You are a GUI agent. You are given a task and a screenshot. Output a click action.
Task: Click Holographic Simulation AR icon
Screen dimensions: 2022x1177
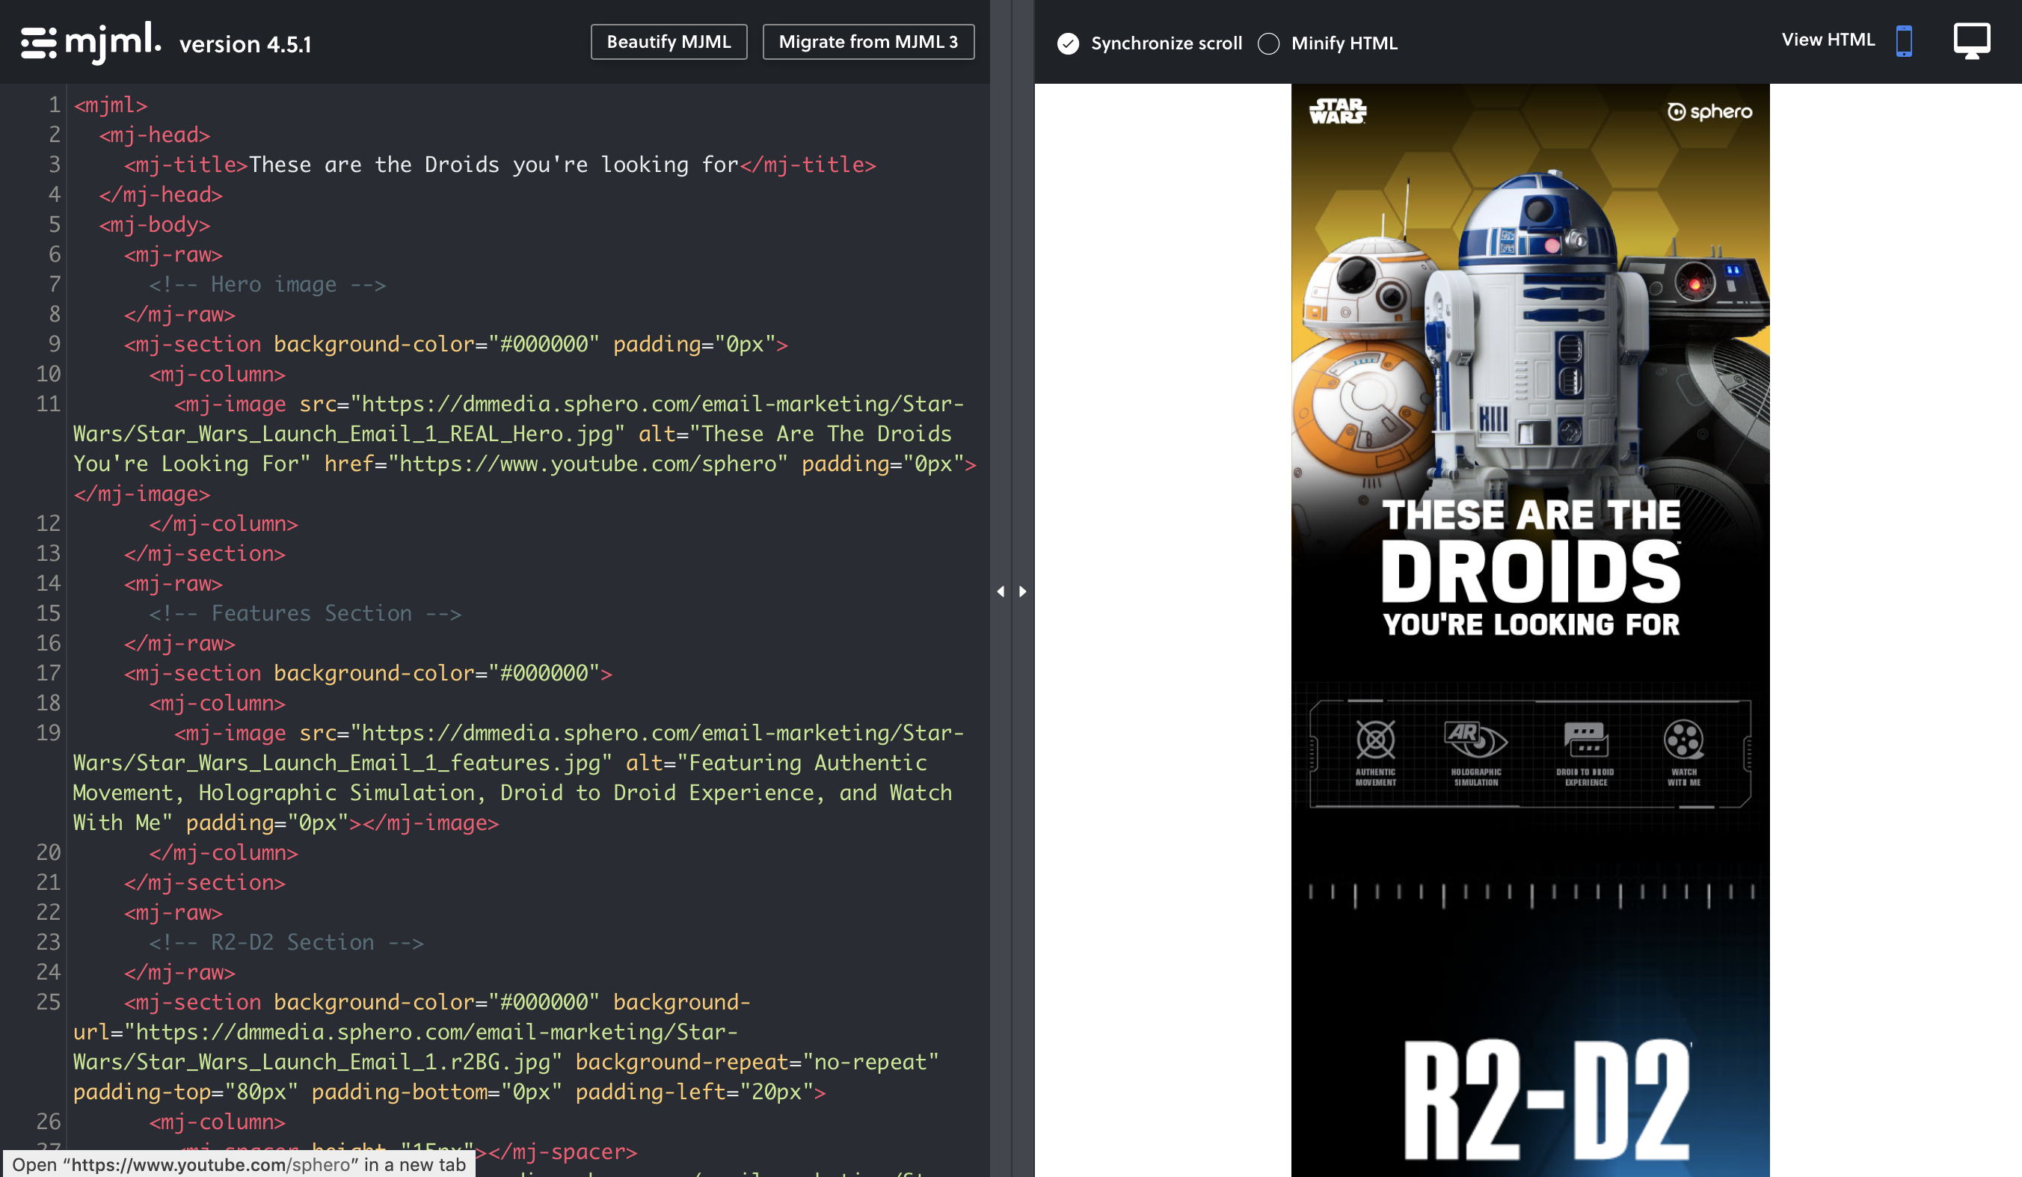1475,740
